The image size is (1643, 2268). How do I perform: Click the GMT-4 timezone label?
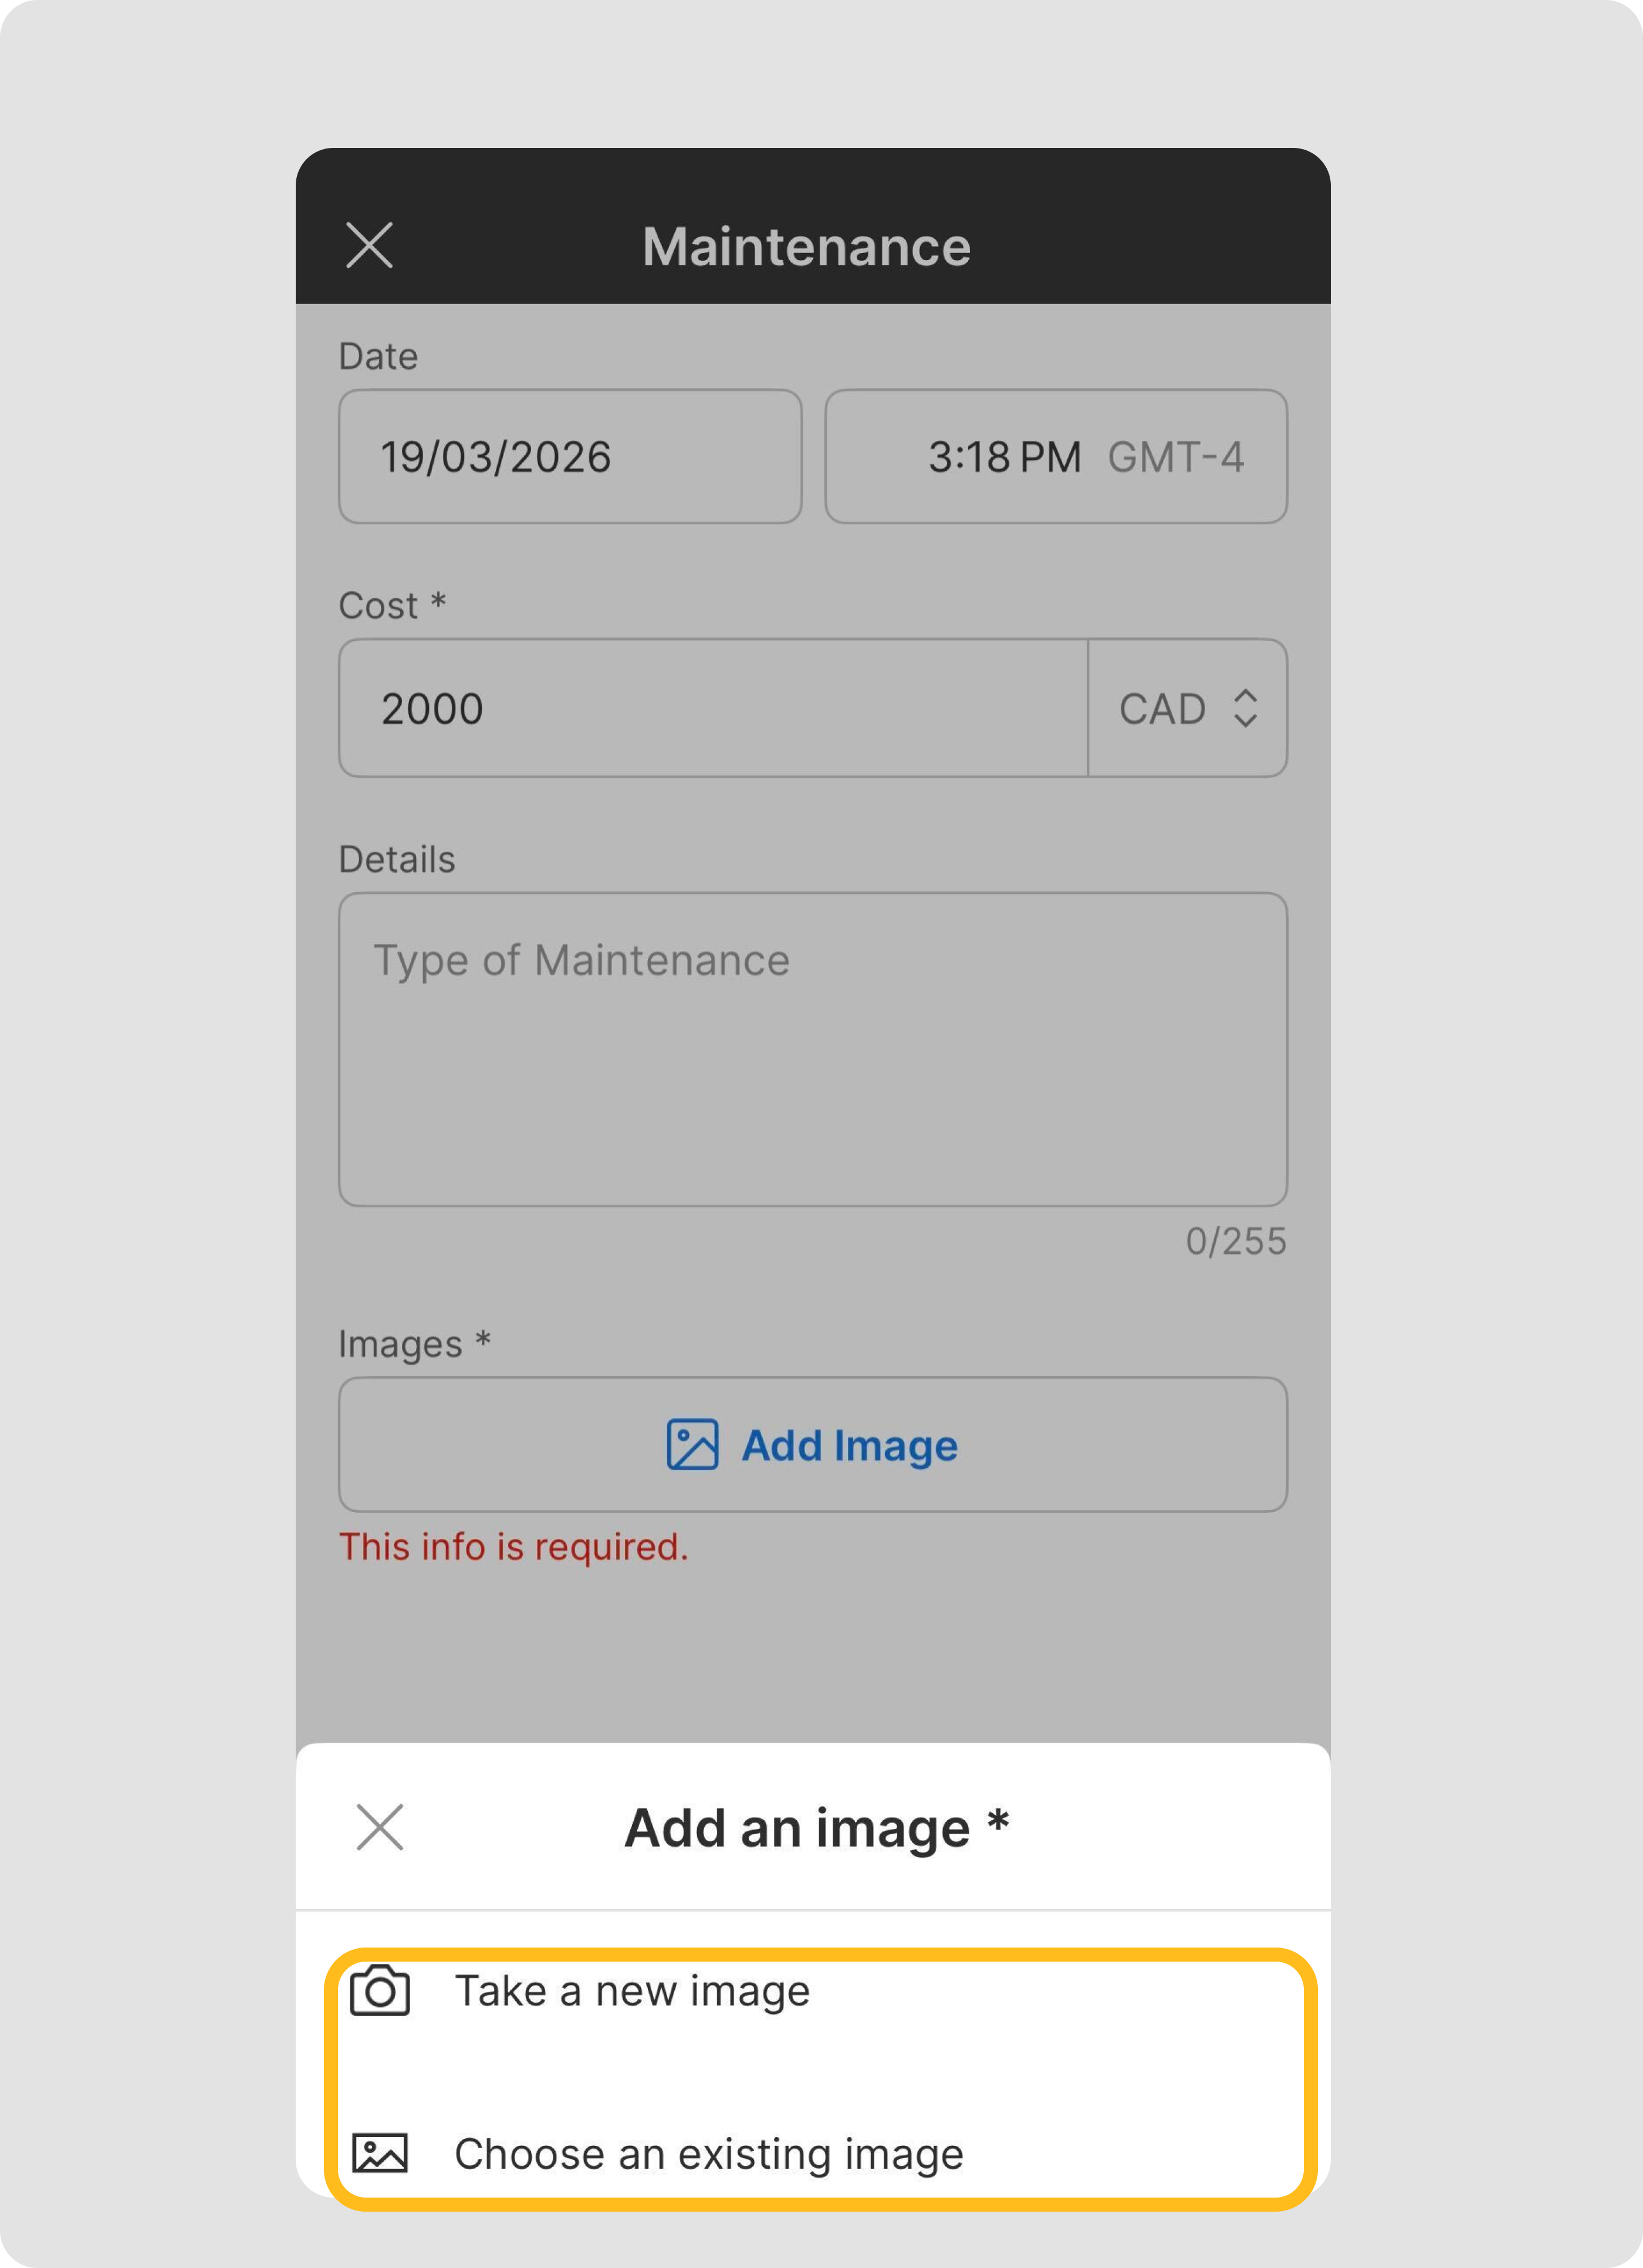click(1175, 457)
